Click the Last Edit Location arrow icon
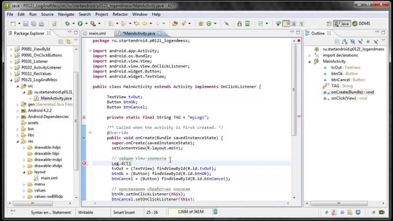This screenshot has height=221, width=393. 136,23
